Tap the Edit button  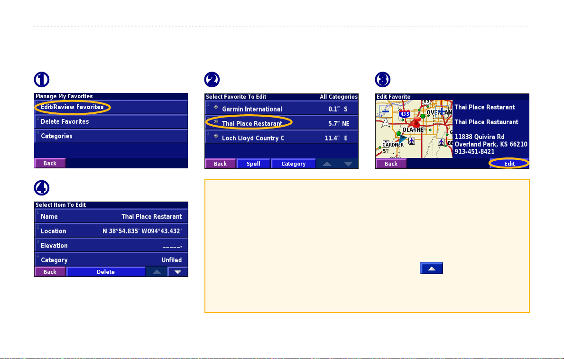coord(509,164)
